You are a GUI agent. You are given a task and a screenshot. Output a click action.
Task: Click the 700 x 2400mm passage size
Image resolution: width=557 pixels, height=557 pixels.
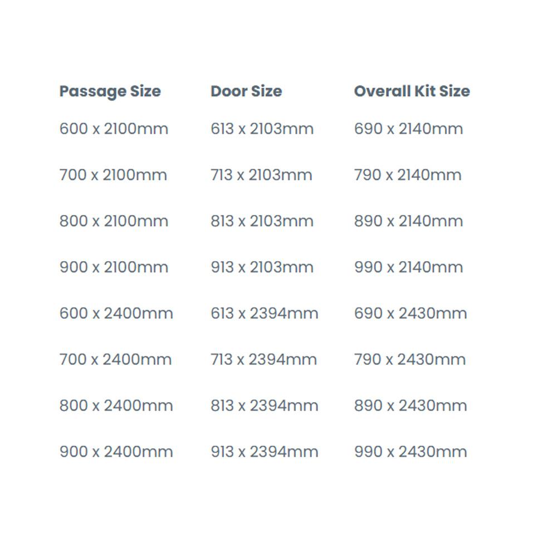115,359
